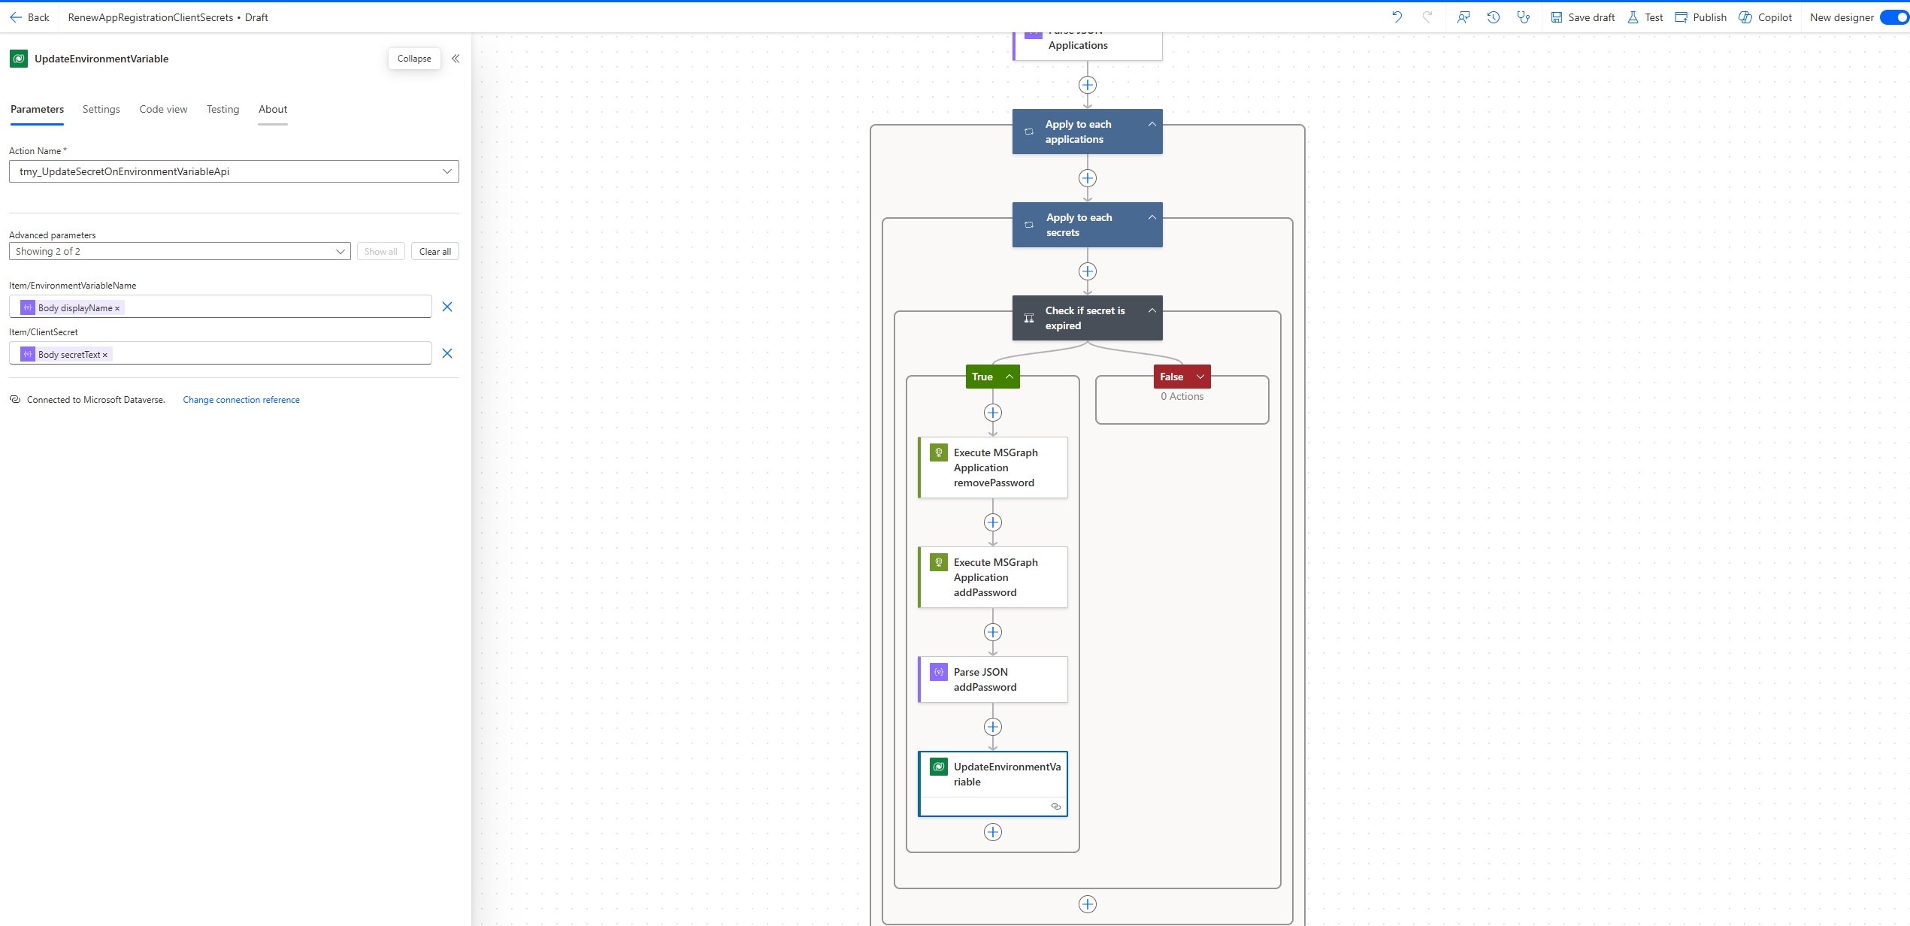
Task: Open the feedback/comments icon in the toolbar
Action: click(1463, 17)
